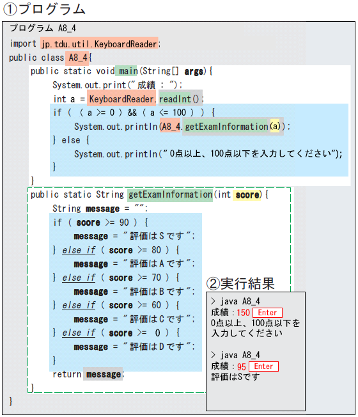Click the underlined else if for score >= 70

coord(79,278)
